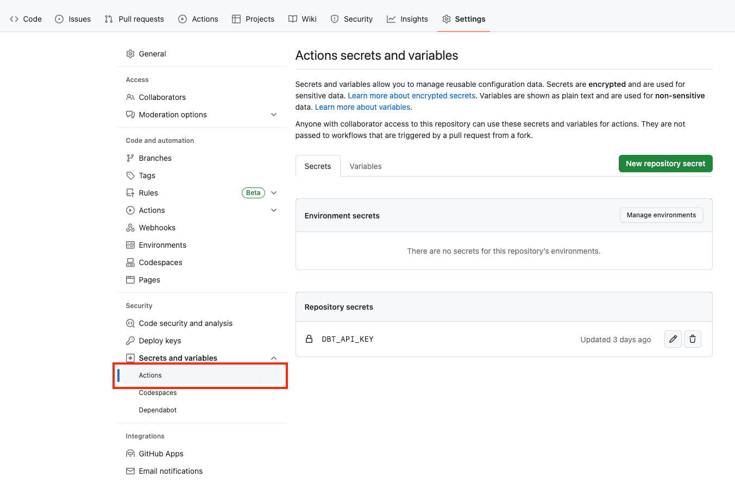The image size is (735, 489).
Task: Open Email notifications settings
Action: (171, 471)
